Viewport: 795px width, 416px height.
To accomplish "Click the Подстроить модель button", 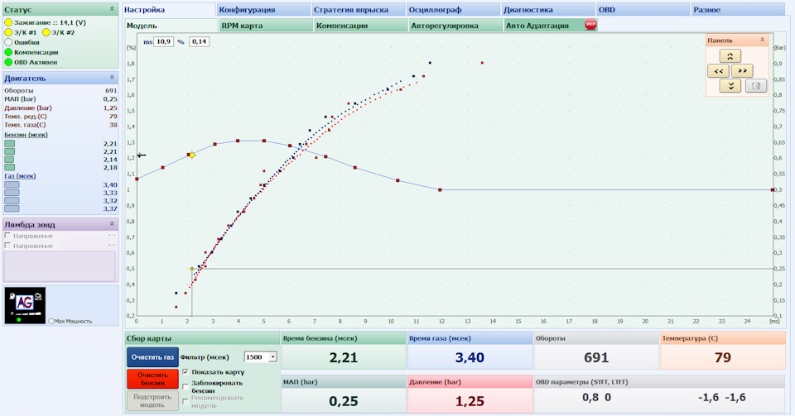I will [x=152, y=401].
